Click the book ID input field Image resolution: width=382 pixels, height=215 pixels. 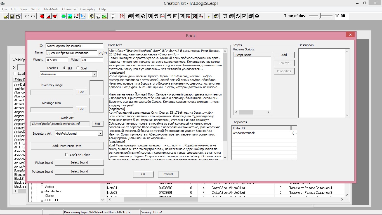pyautogui.click(x=74, y=46)
